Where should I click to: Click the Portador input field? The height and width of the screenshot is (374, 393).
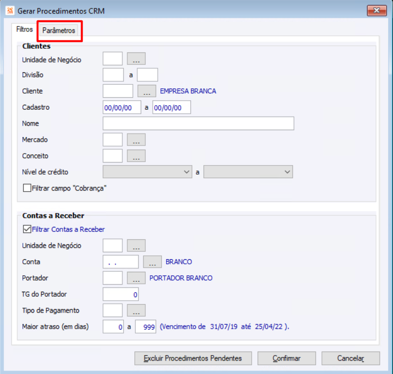pyautogui.click(x=112, y=278)
